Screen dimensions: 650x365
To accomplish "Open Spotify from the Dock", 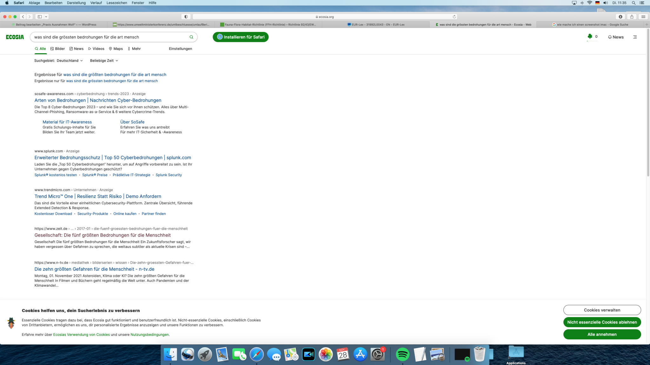I will (x=402, y=354).
